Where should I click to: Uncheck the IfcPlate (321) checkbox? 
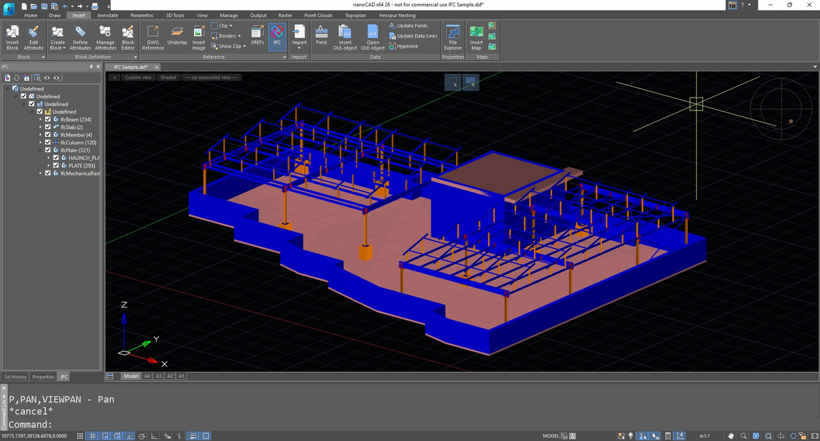(48, 150)
